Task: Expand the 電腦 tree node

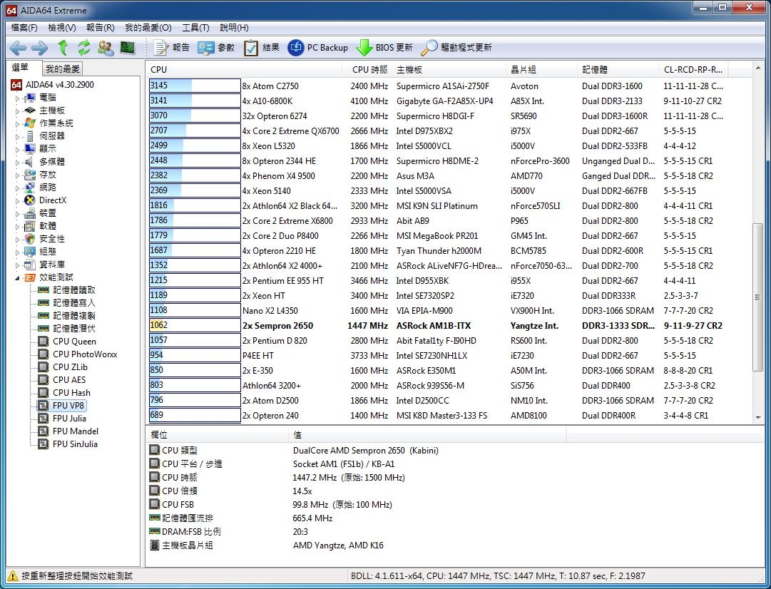Action: [17, 98]
